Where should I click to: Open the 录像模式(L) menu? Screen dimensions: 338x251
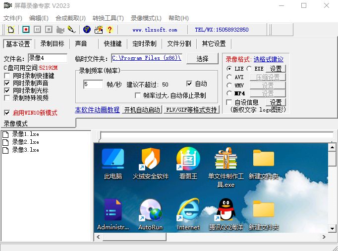(x=146, y=18)
